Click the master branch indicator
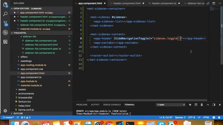The image size is (223, 125). (8, 117)
